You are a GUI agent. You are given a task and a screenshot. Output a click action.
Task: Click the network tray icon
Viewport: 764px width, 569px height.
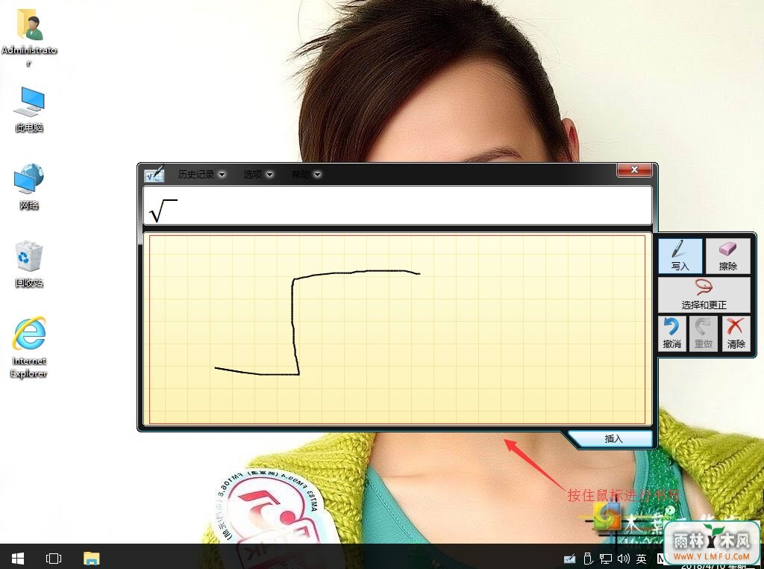606,559
